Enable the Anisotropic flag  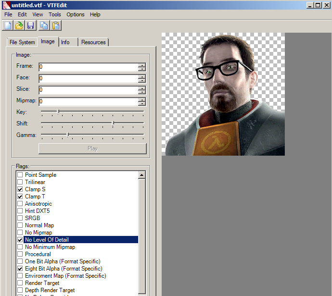[x=20, y=204]
